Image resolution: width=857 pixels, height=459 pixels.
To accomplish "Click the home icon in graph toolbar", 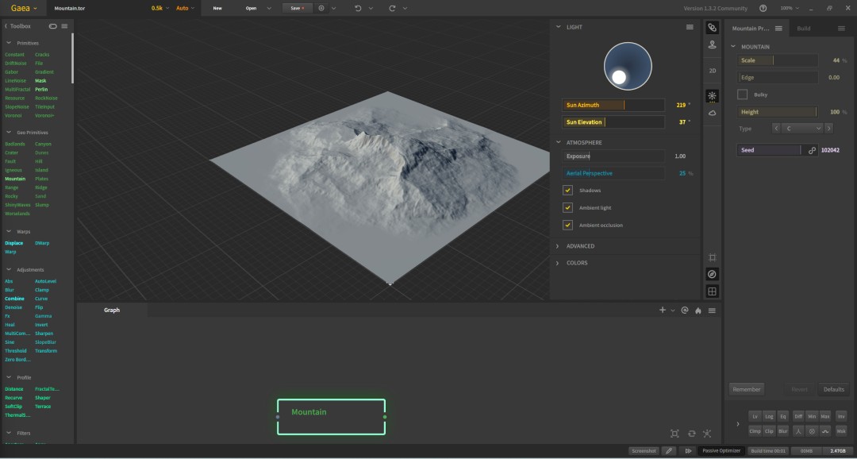I will point(698,310).
